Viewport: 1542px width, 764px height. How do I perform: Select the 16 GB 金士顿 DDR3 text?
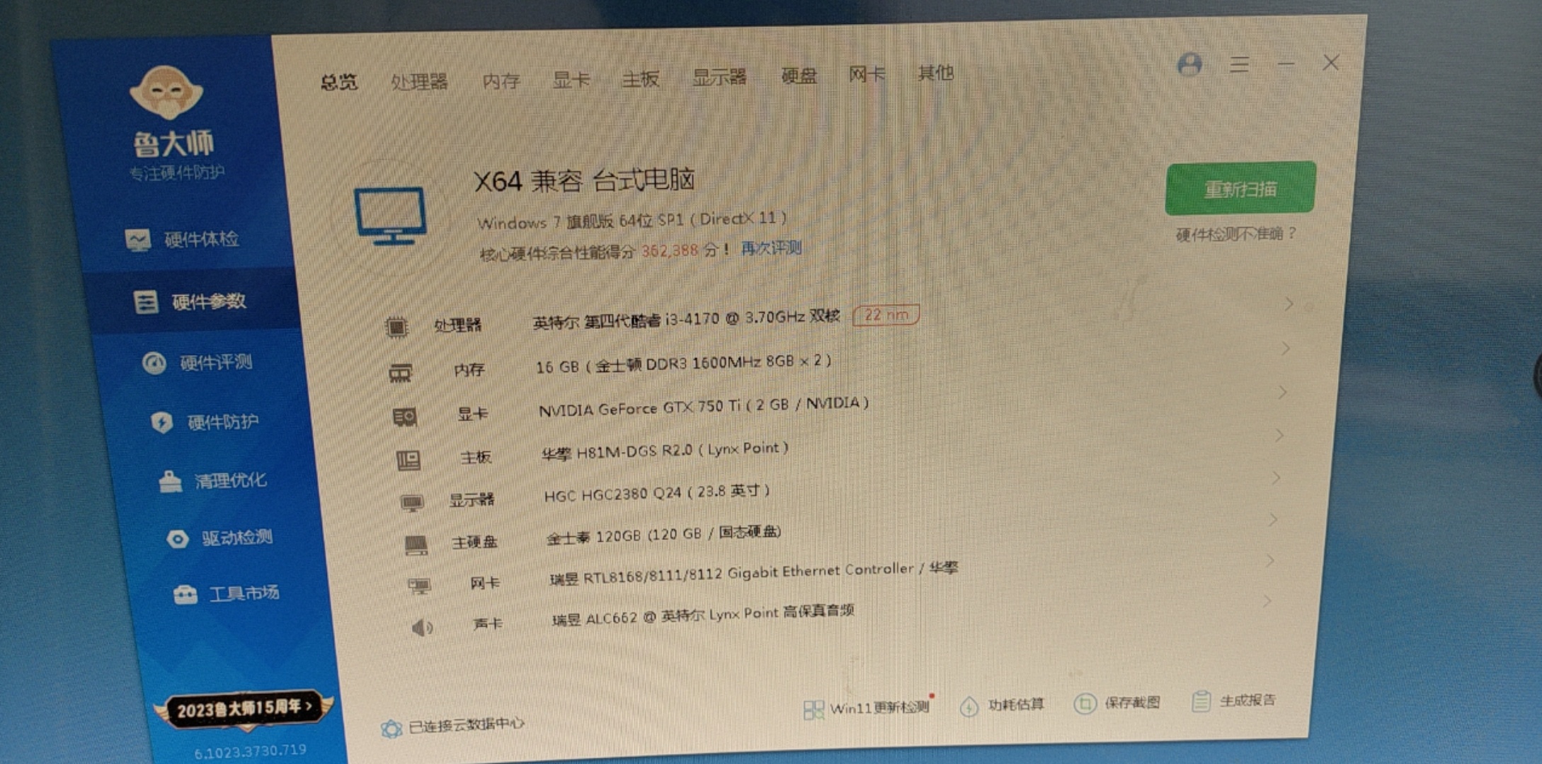click(683, 364)
